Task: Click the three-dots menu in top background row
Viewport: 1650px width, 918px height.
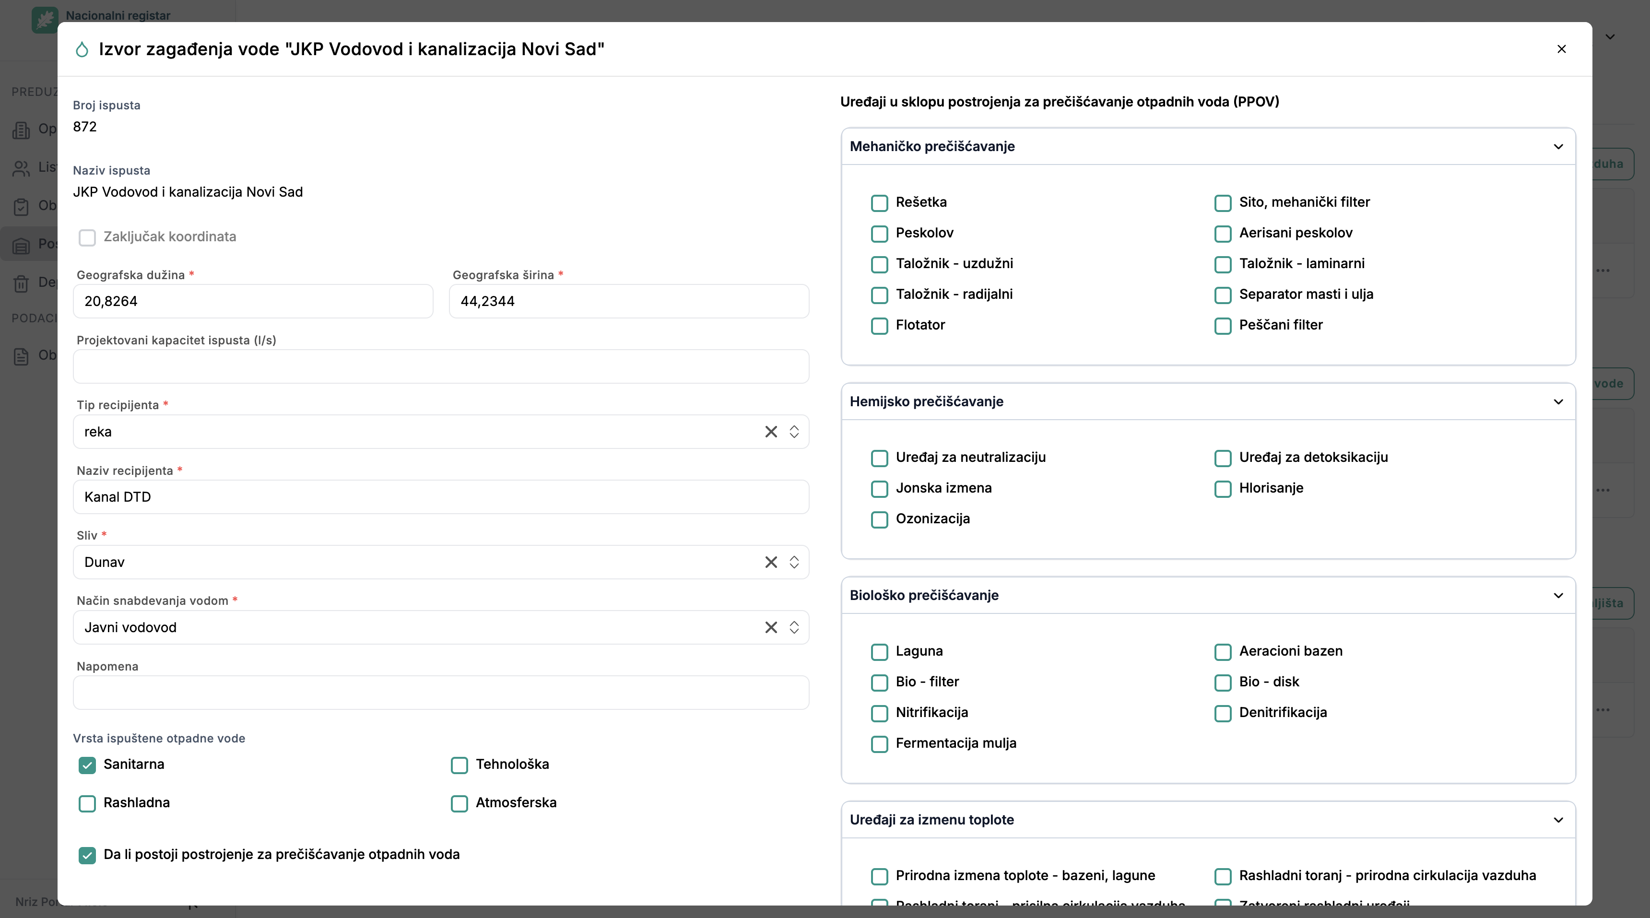Action: pyautogui.click(x=1603, y=271)
